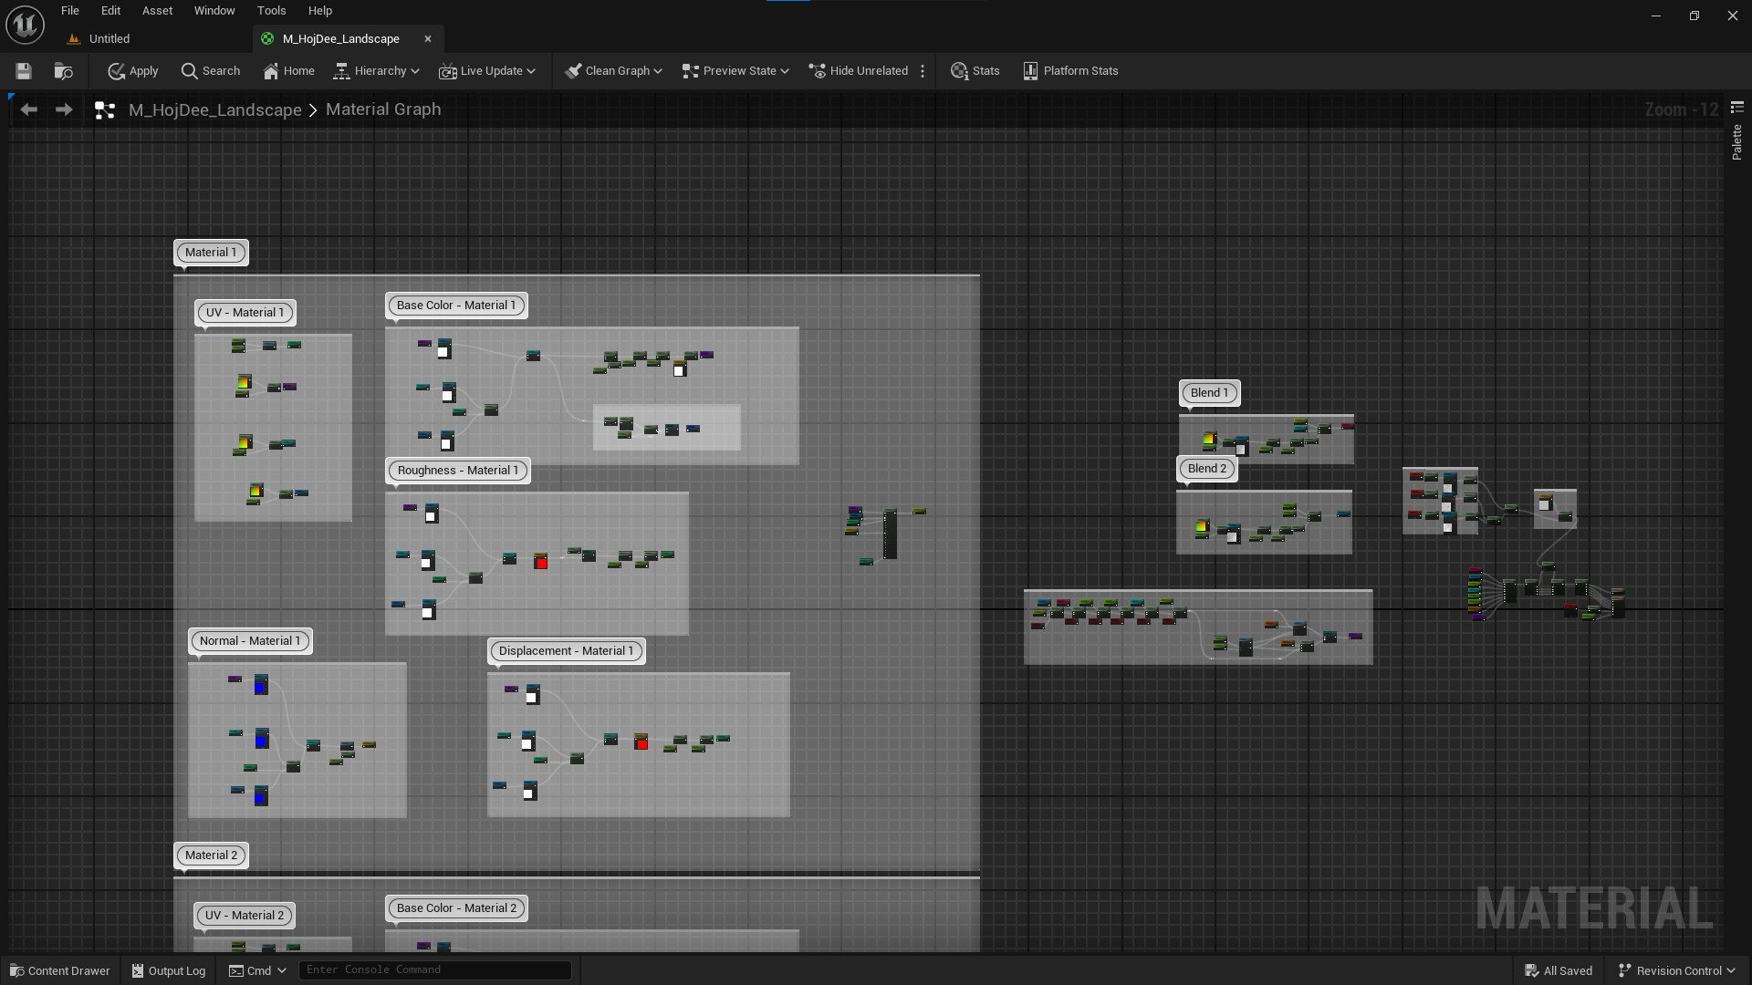Click the Apply material button
This screenshot has height=985, width=1752.
tap(132, 71)
